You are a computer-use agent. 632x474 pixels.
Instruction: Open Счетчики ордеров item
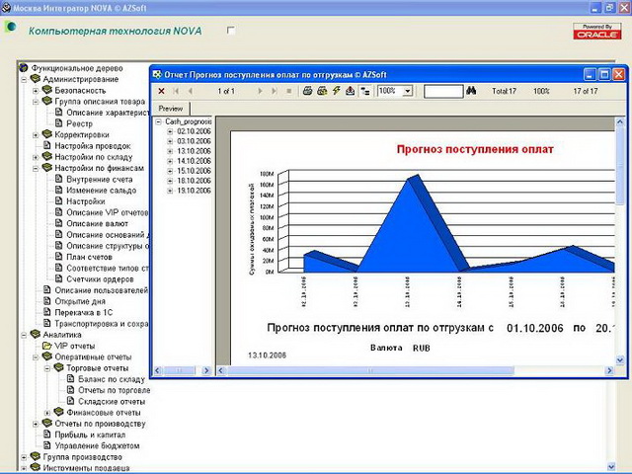[x=100, y=279]
